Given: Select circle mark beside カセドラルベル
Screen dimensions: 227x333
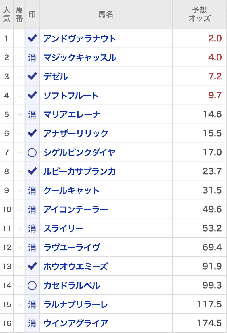Looking at the screenshot, I should 32,285.
